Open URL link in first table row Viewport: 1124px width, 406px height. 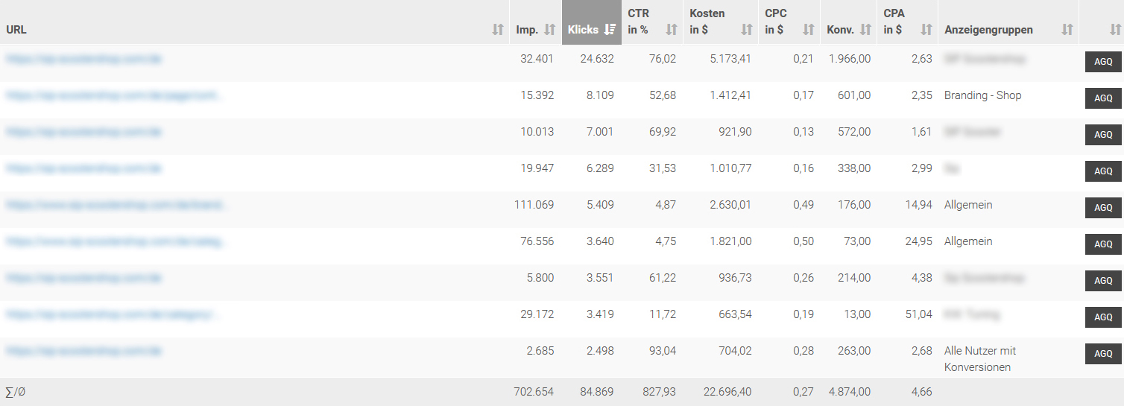[83, 58]
